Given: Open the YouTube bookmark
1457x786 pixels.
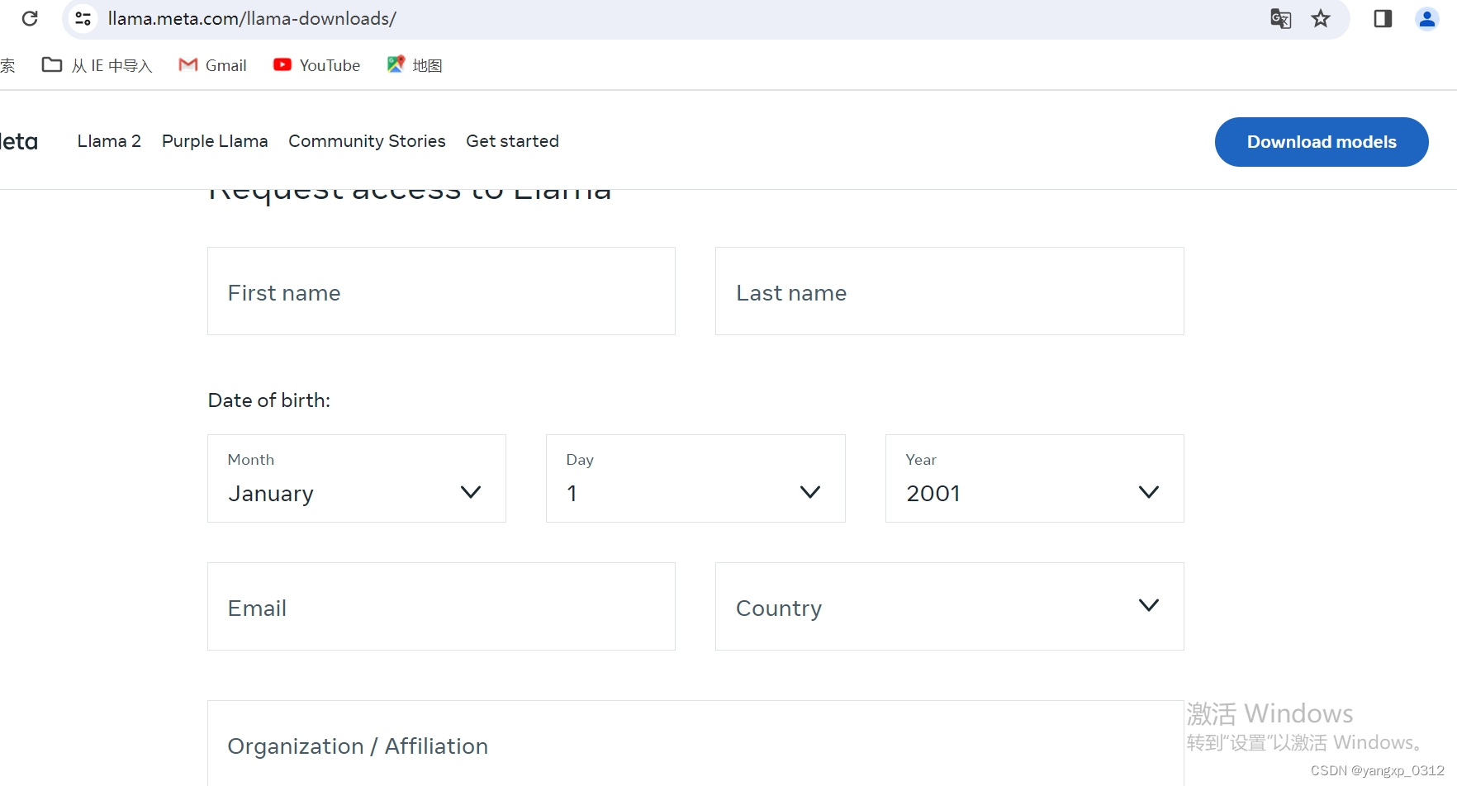Looking at the screenshot, I should pos(316,65).
